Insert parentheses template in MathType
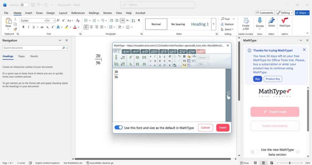 click(x=137, y=57)
